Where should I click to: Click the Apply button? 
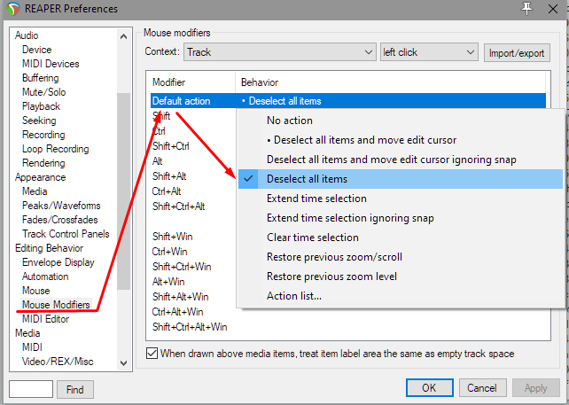535,388
